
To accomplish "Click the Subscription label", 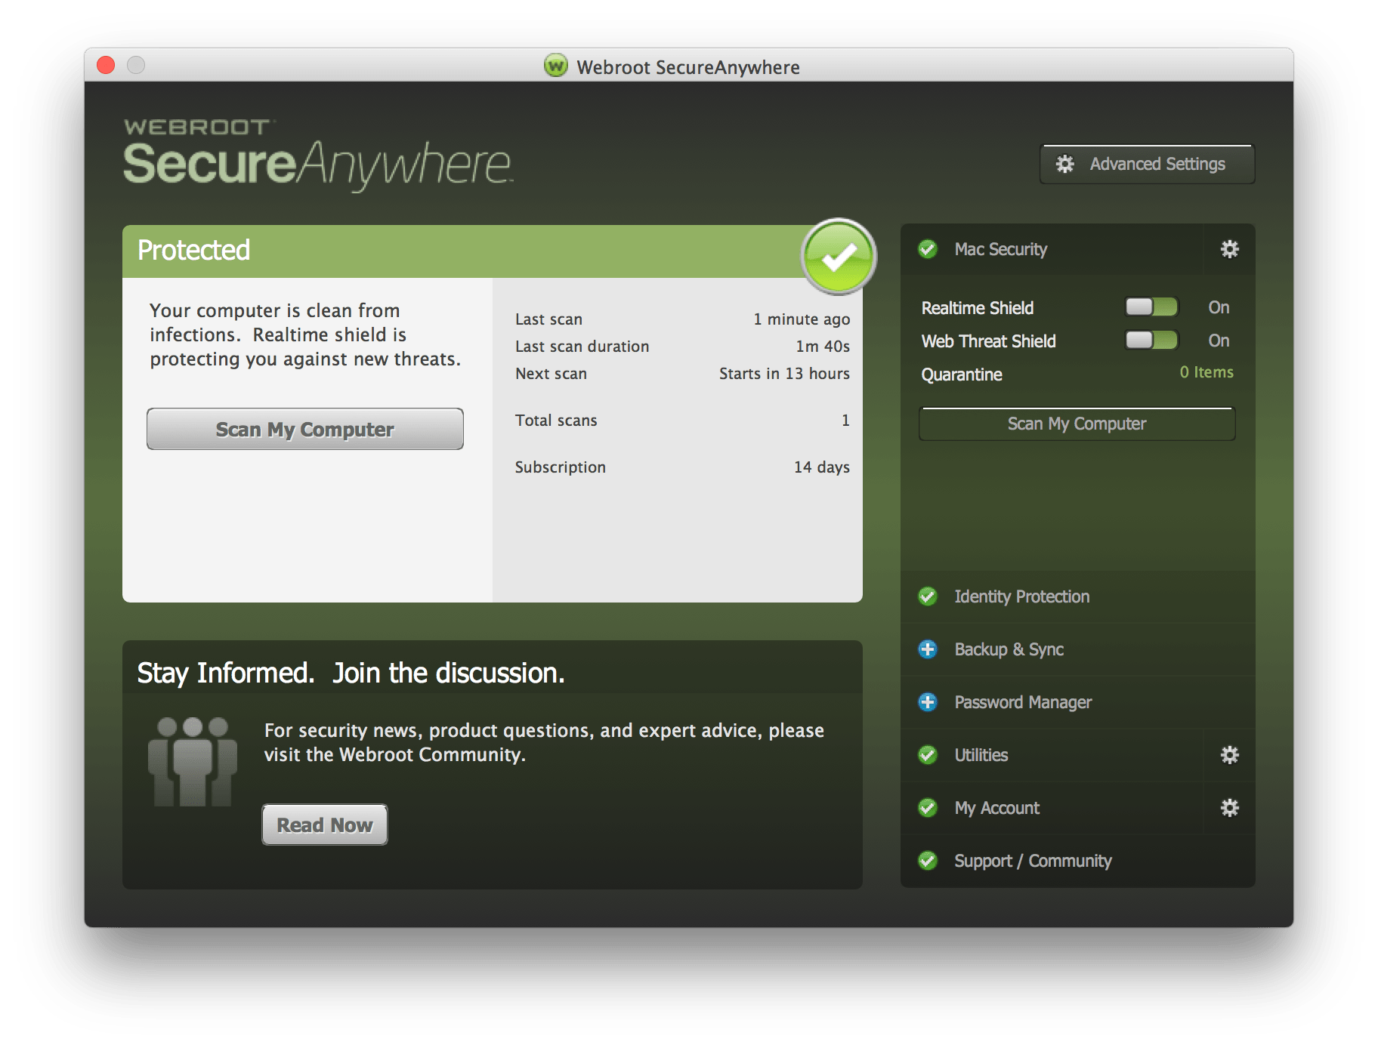I will point(560,467).
